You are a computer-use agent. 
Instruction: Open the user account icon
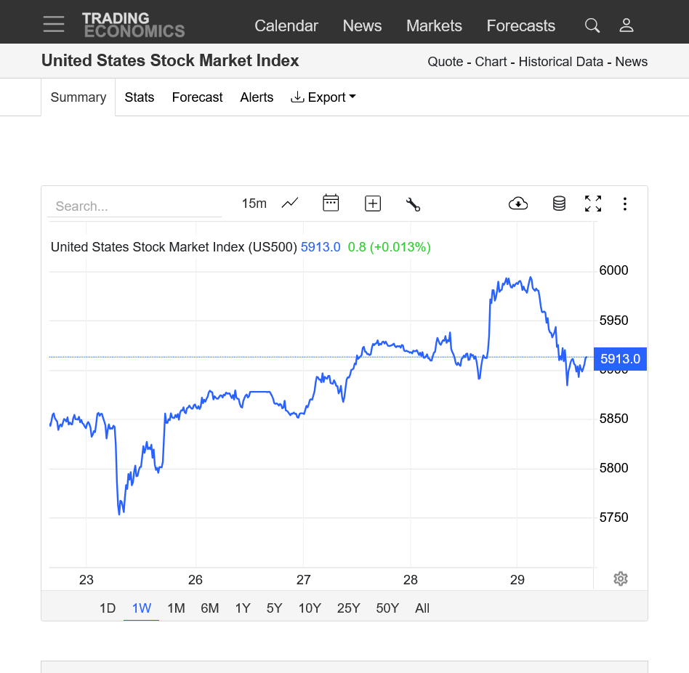626,25
